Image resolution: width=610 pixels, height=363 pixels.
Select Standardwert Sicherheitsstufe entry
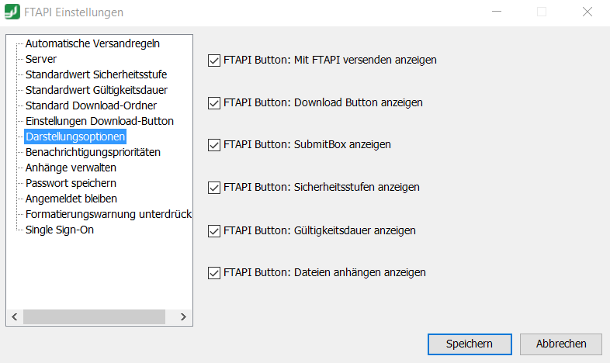96,74
